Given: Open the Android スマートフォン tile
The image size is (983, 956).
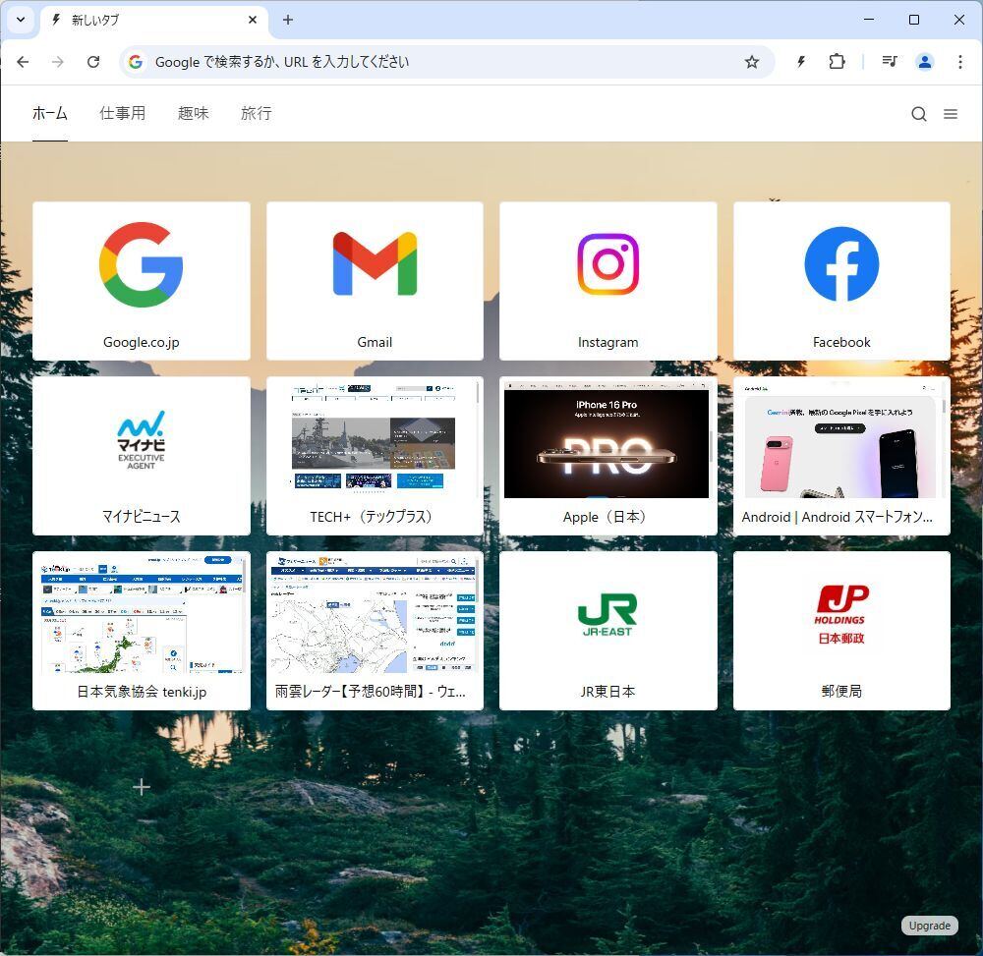Looking at the screenshot, I should (841, 456).
